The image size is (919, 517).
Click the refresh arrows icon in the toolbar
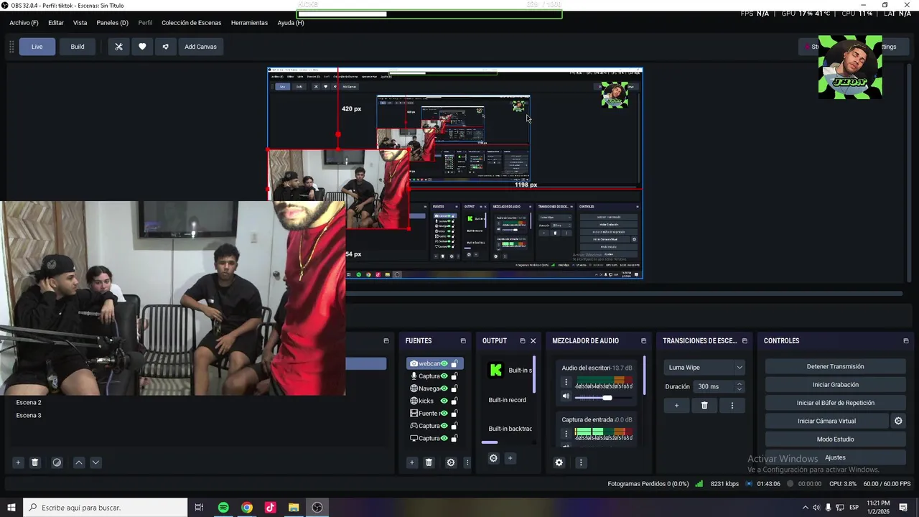[165, 47]
